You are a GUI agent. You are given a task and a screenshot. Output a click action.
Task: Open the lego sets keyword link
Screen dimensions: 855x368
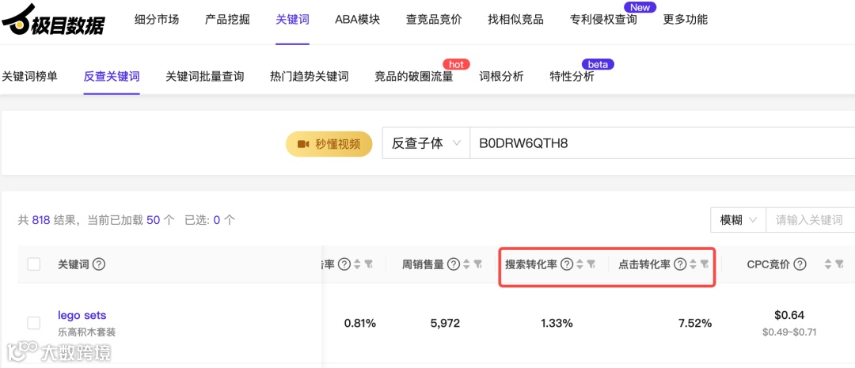pos(82,315)
